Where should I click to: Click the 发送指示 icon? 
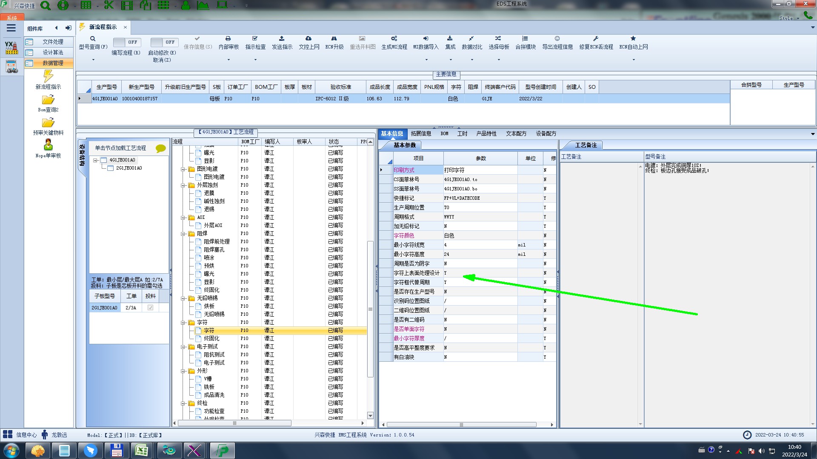[x=282, y=39]
